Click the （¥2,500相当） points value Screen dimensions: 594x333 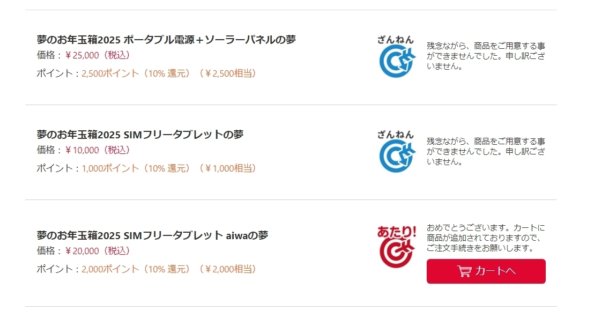pos(227,73)
